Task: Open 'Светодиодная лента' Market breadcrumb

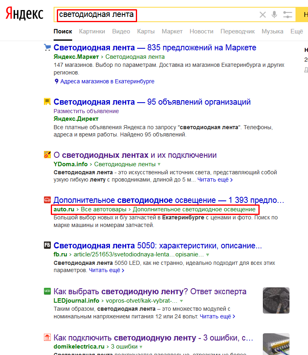Action: pyautogui.click(x=135, y=57)
